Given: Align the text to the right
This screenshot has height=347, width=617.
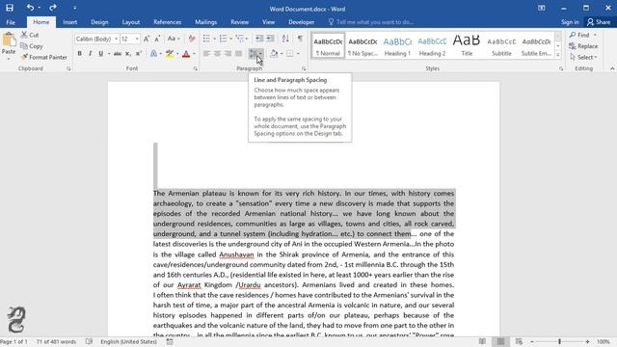Looking at the screenshot, I should pos(228,54).
